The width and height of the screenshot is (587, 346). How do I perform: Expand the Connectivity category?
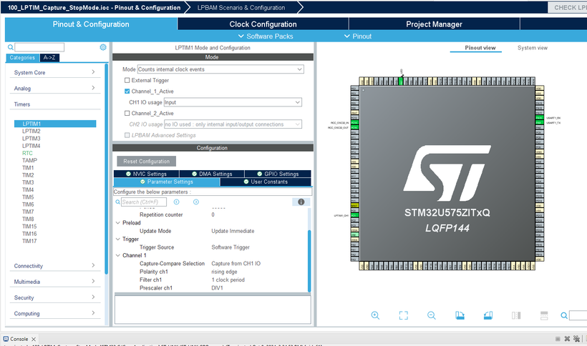pyautogui.click(x=54, y=266)
